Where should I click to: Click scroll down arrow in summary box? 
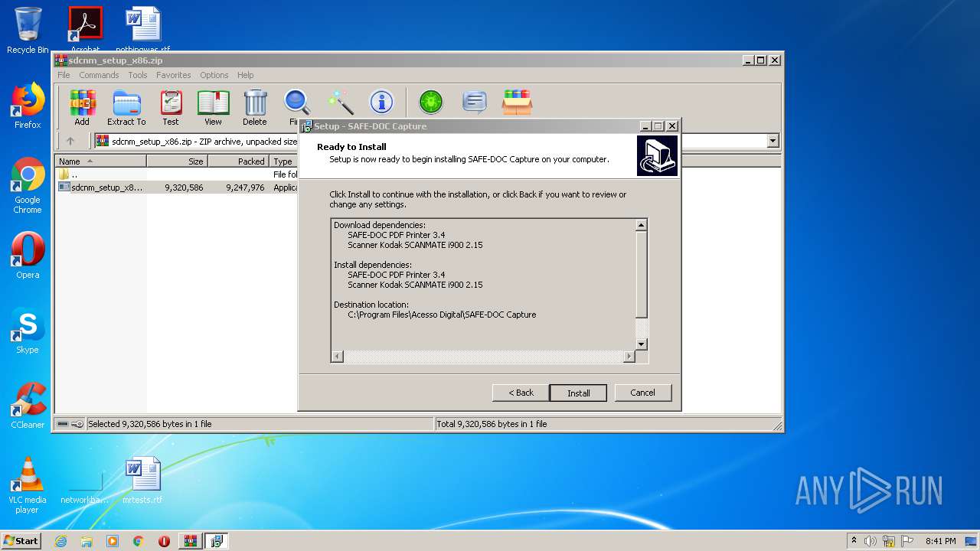pos(642,344)
